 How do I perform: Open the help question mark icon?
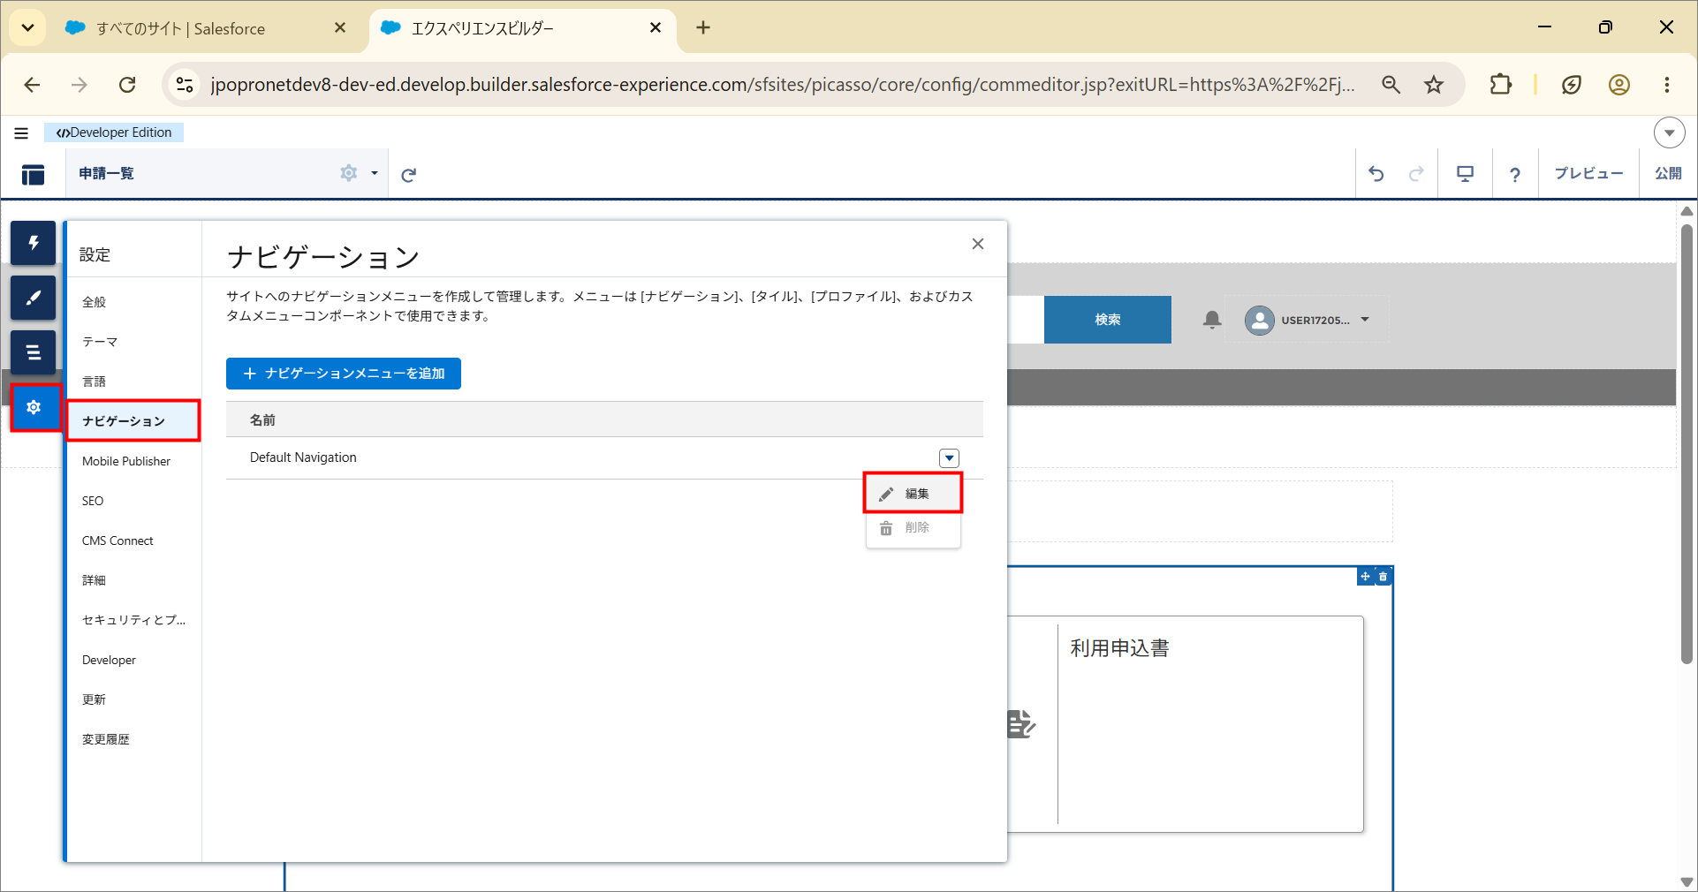(1515, 175)
